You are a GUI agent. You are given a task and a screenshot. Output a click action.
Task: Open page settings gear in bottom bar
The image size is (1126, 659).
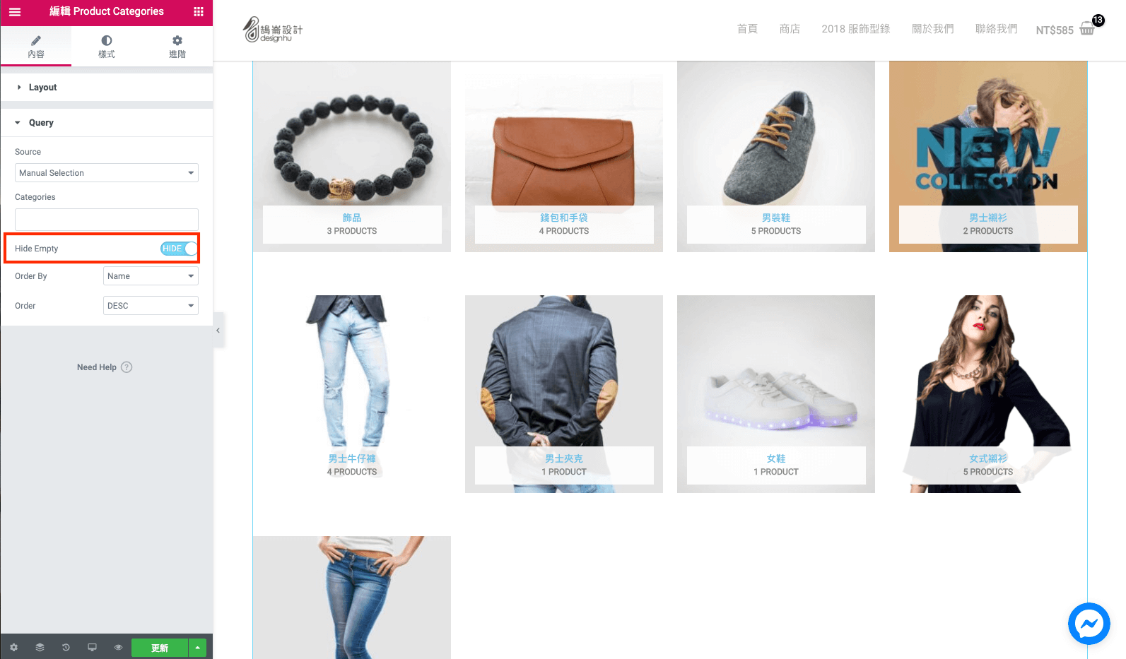[x=13, y=647]
